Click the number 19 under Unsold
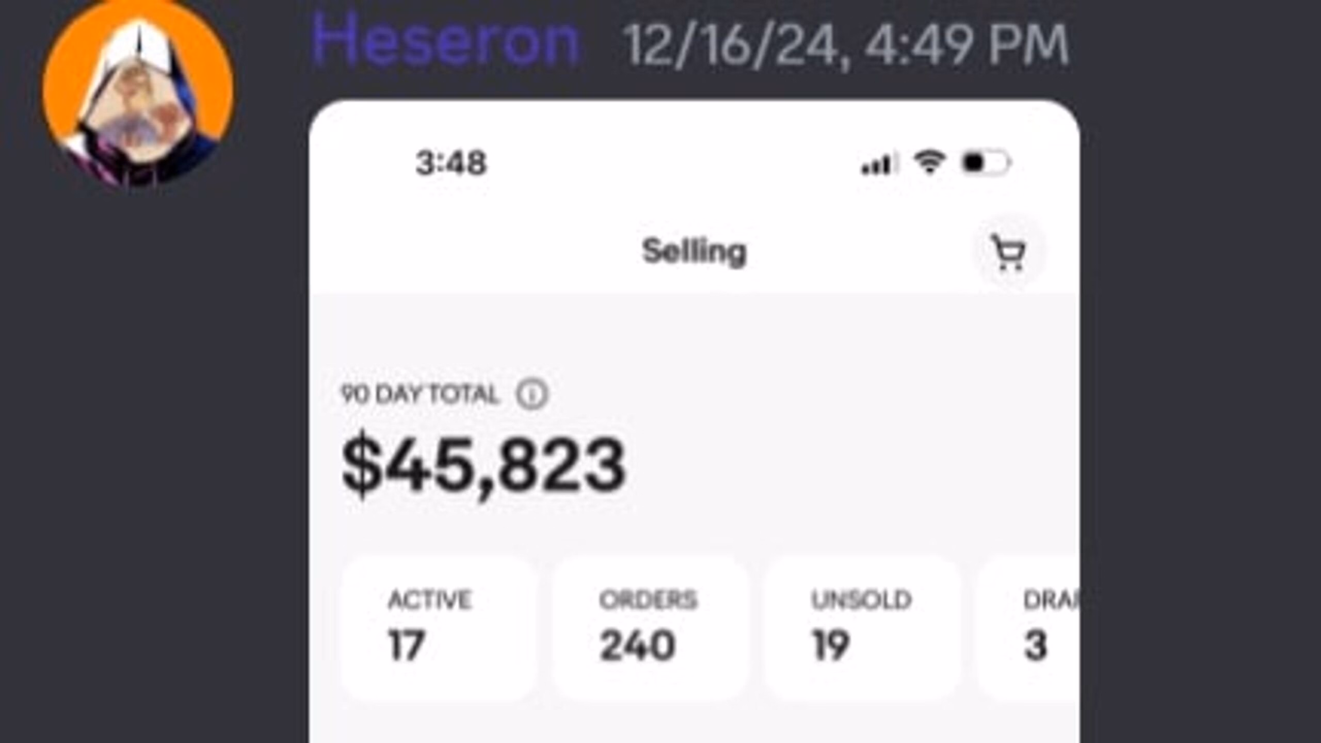Screen dimensions: 1321x743 coord(831,645)
